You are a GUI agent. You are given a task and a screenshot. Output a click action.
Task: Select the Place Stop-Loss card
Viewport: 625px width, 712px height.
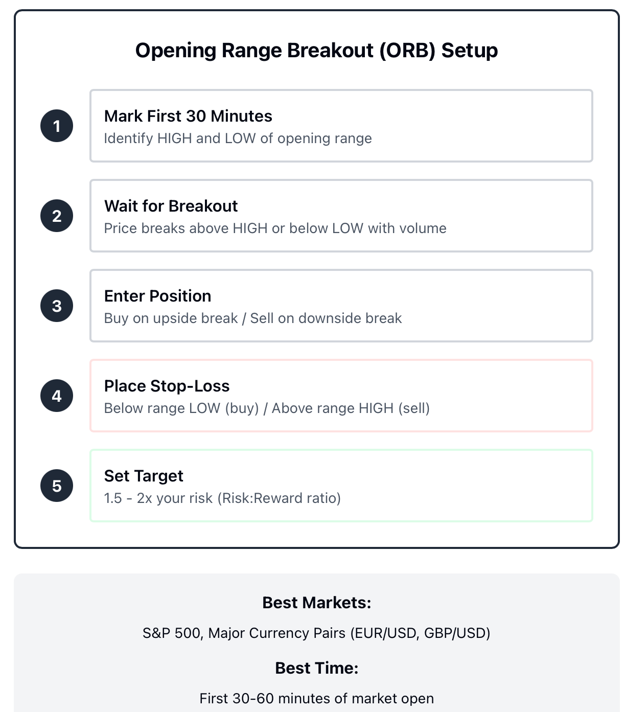pos(341,396)
